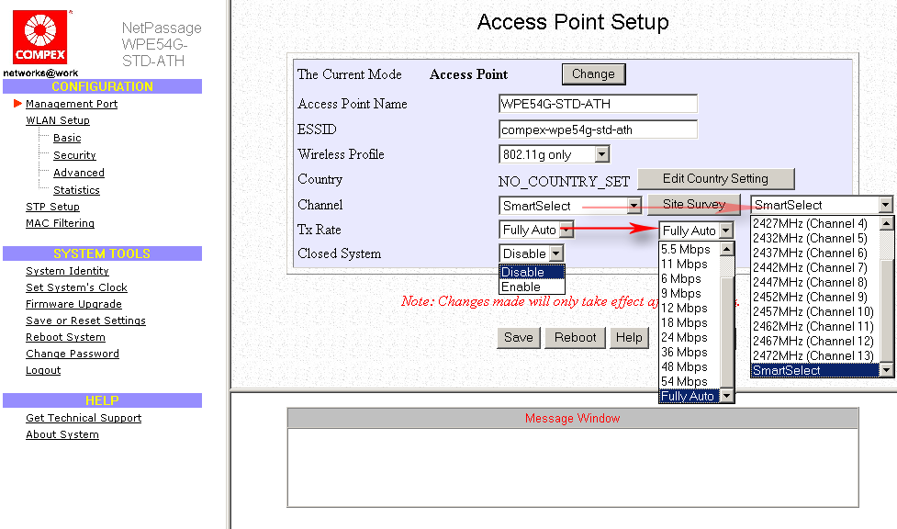897x529 pixels.
Task: Select 6 Mbps rate
Action: (x=690, y=279)
